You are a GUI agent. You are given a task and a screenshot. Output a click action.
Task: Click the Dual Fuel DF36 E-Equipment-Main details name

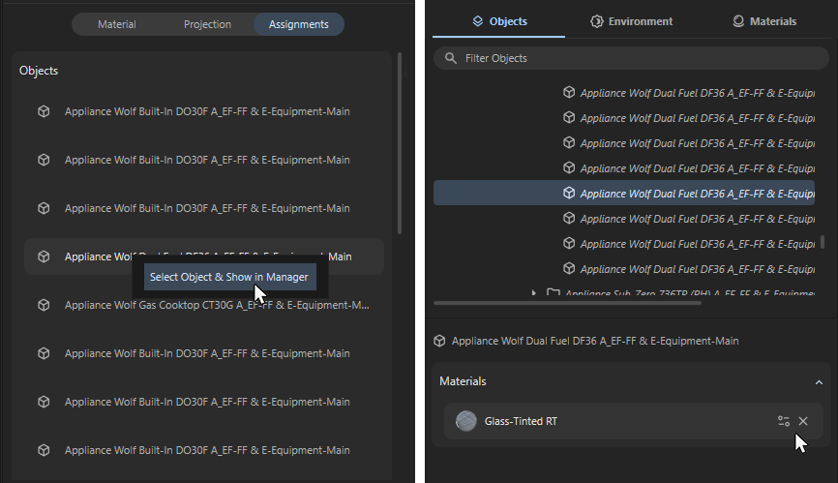(x=595, y=341)
